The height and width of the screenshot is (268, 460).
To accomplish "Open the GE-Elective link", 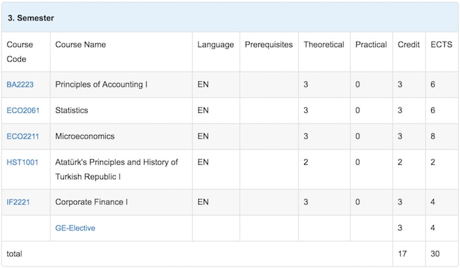I will tap(75, 228).
